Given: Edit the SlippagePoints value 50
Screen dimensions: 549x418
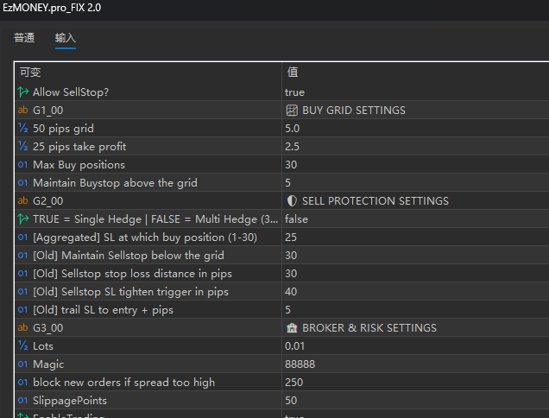Looking at the screenshot, I should [291, 401].
